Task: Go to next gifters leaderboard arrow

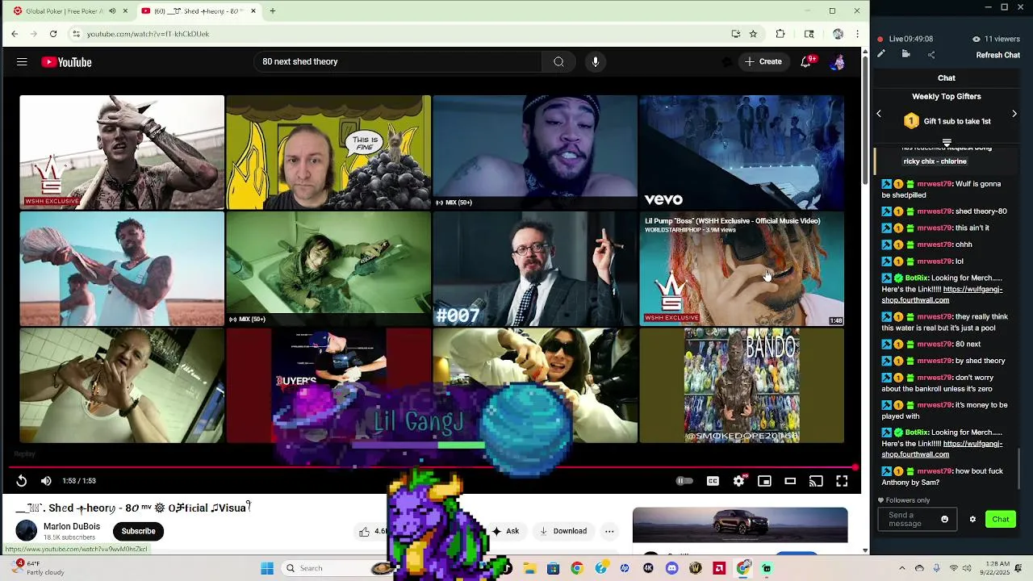Action: click(1014, 114)
